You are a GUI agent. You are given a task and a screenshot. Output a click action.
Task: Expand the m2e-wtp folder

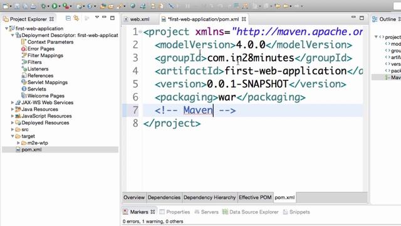pyautogui.click(x=18, y=143)
